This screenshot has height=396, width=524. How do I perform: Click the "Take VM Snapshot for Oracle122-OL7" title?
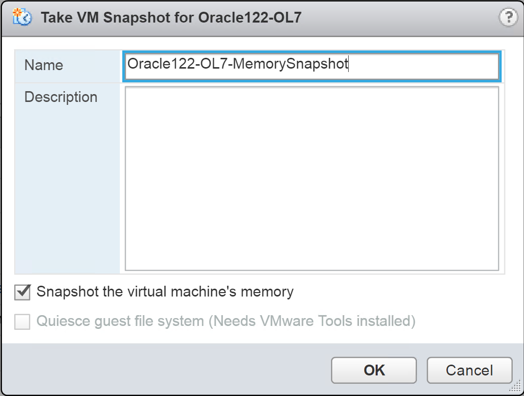click(x=171, y=18)
